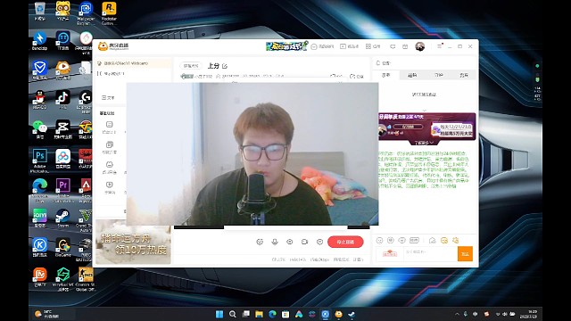Click the second round icon in chat toolbar
Viewport: 571px width, 321px height.
[x=391, y=240]
